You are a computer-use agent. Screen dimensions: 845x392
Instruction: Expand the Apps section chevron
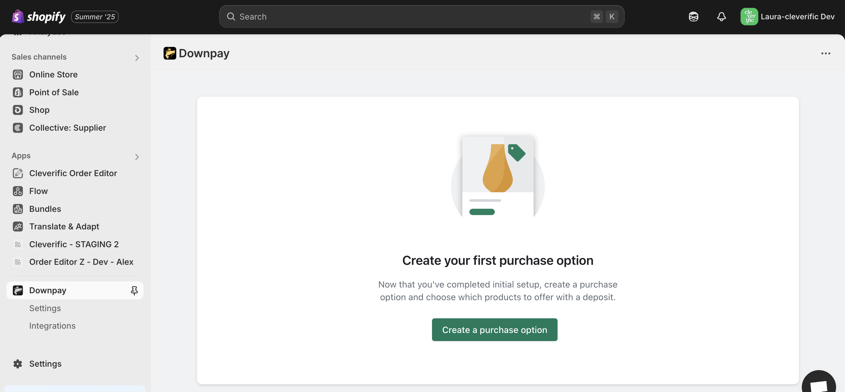tap(137, 157)
